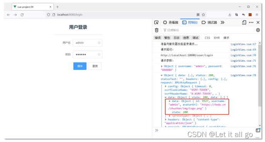Click the console input prompt chevron

click(x=157, y=130)
